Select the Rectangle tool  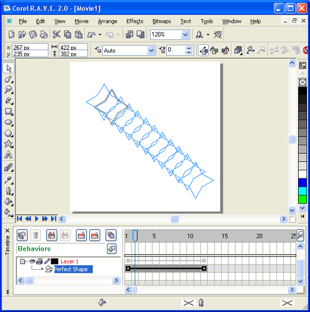tap(9, 111)
